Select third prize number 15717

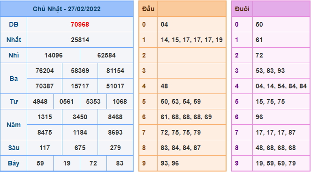[80, 86]
